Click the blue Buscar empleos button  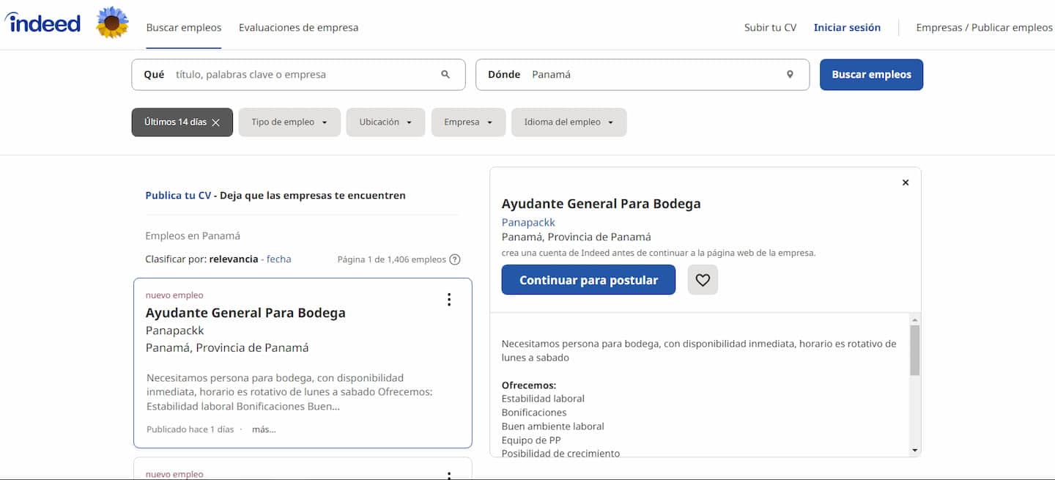pyautogui.click(x=871, y=75)
